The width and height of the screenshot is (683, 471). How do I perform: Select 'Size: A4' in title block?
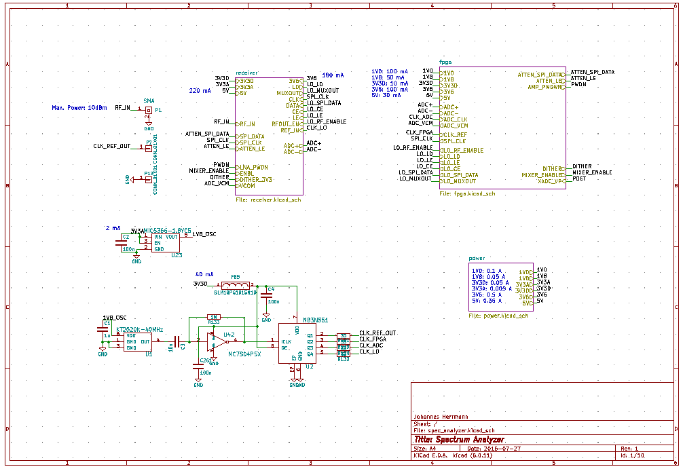coord(425,449)
